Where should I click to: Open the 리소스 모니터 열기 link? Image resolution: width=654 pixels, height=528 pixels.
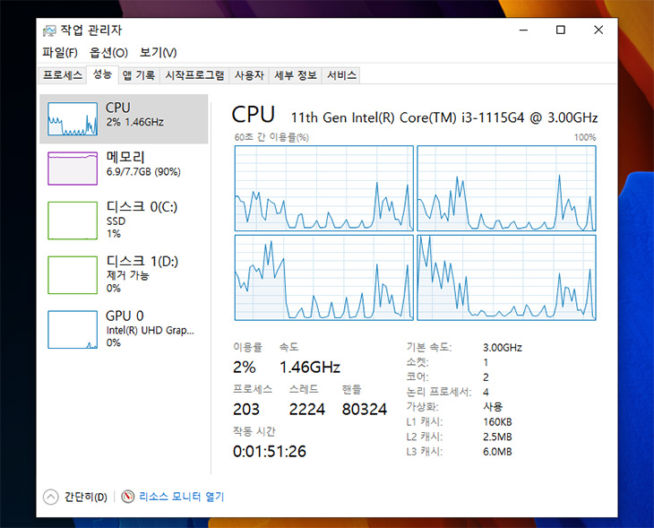pyautogui.click(x=182, y=497)
